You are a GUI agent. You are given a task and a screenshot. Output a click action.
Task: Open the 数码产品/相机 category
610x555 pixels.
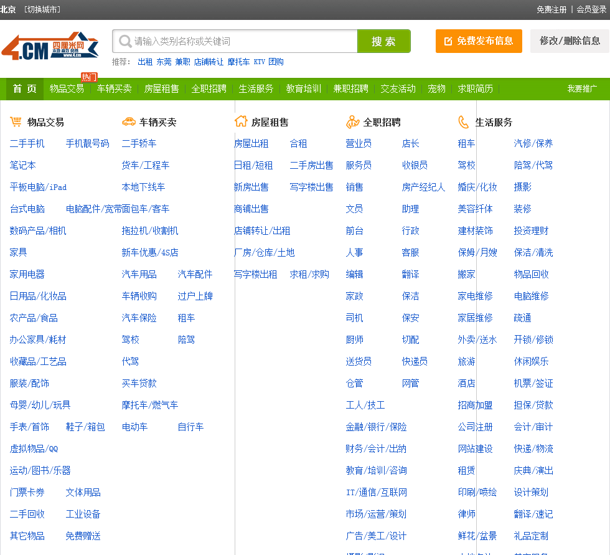(x=38, y=231)
